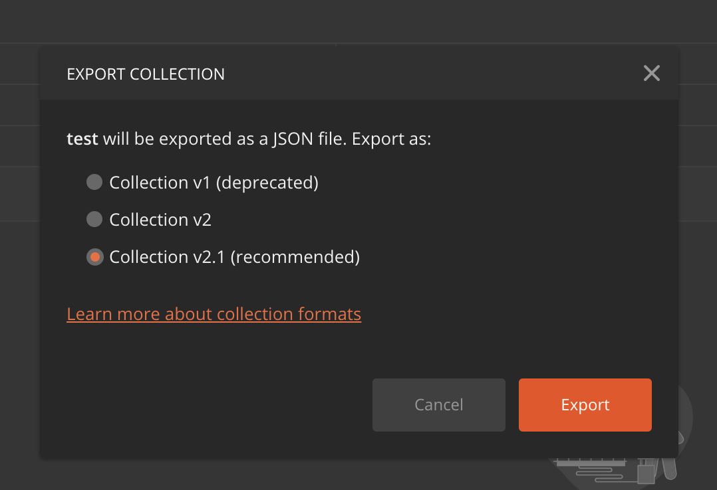
Task: Select the Collection v2 radio button
Action: coord(94,219)
